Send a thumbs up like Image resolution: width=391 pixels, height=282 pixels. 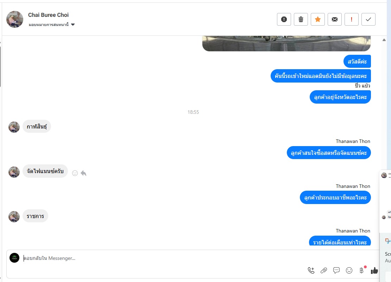pyautogui.click(x=374, y=270)
